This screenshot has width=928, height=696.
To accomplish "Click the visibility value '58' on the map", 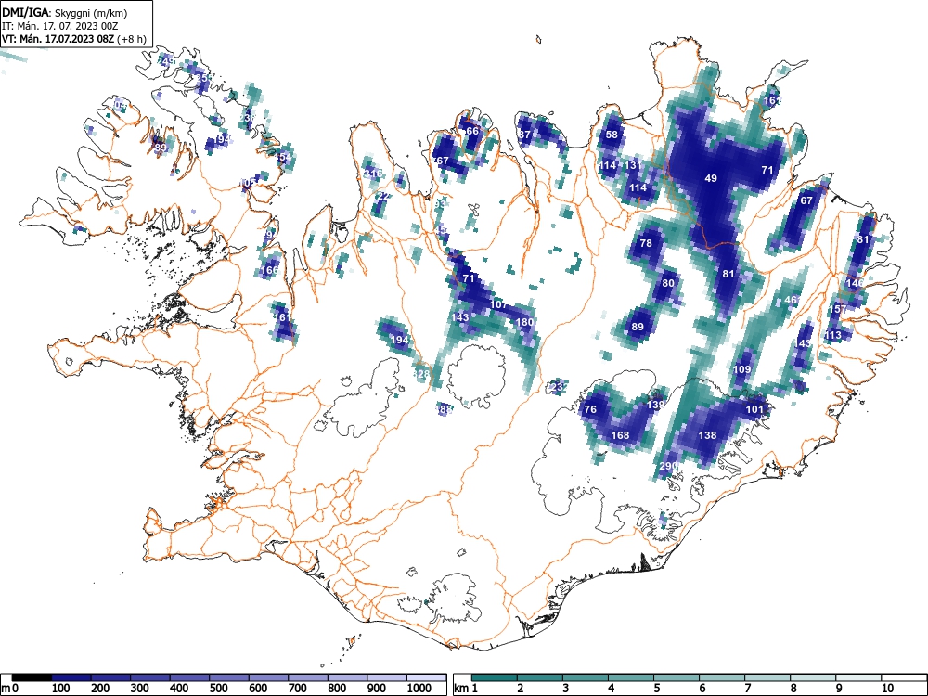I will pos(612,135).
